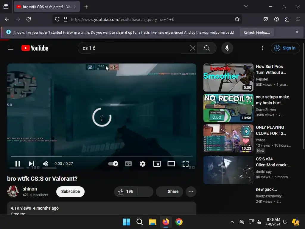Click the Firefox address bar URL
This screenshot has height=229, width=305.
click(x=122, y=19)
